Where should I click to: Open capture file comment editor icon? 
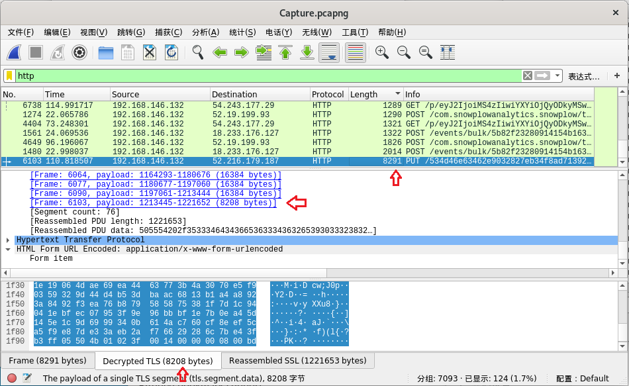(x=27, y=378)
